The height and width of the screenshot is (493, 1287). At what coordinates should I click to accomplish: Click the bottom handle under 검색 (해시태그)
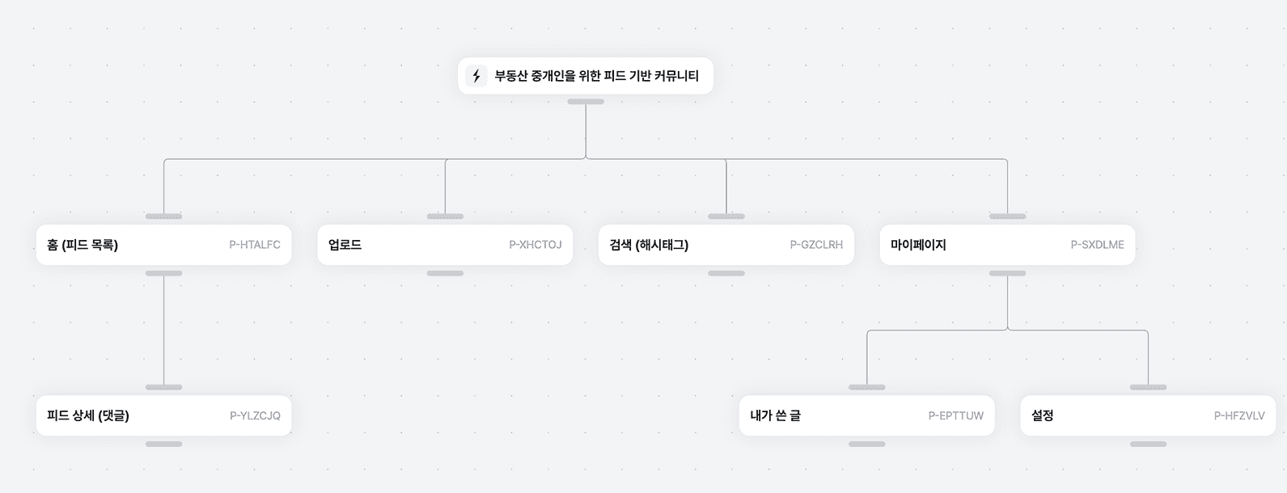coord(726,273)
